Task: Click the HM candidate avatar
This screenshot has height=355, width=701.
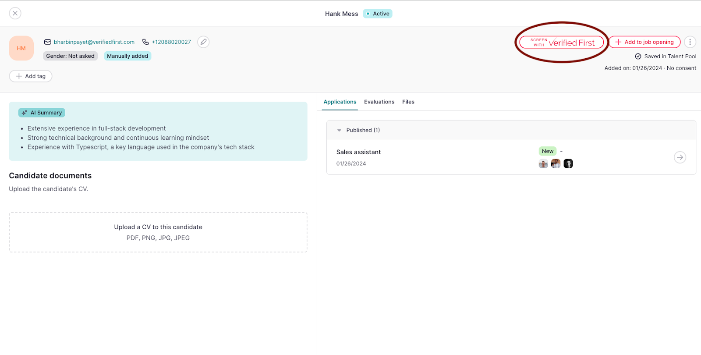Action: tap(21, 48)
